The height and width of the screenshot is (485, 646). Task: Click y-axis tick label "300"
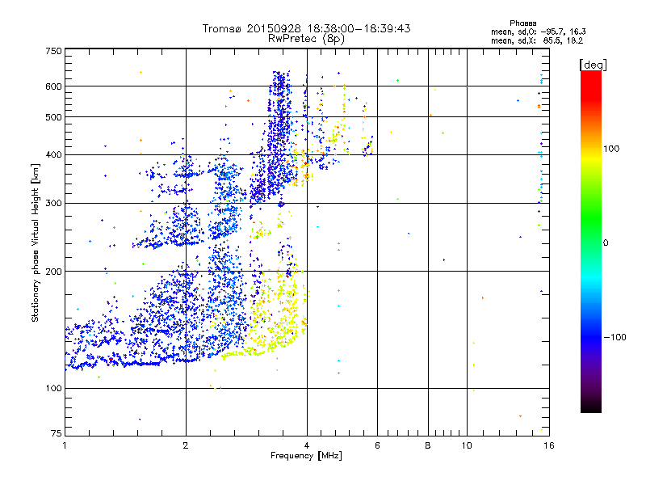pyautogui.click(x=53, y=204)
